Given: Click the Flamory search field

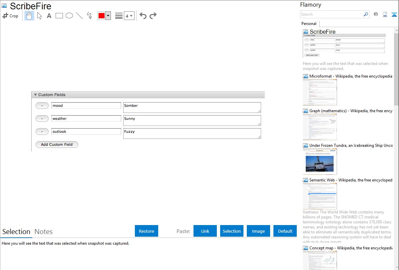Looking at the screenshot, I should point(331,14).
